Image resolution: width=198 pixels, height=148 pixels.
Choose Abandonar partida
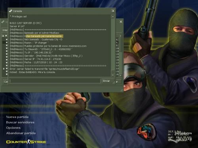tap(21, 133)
